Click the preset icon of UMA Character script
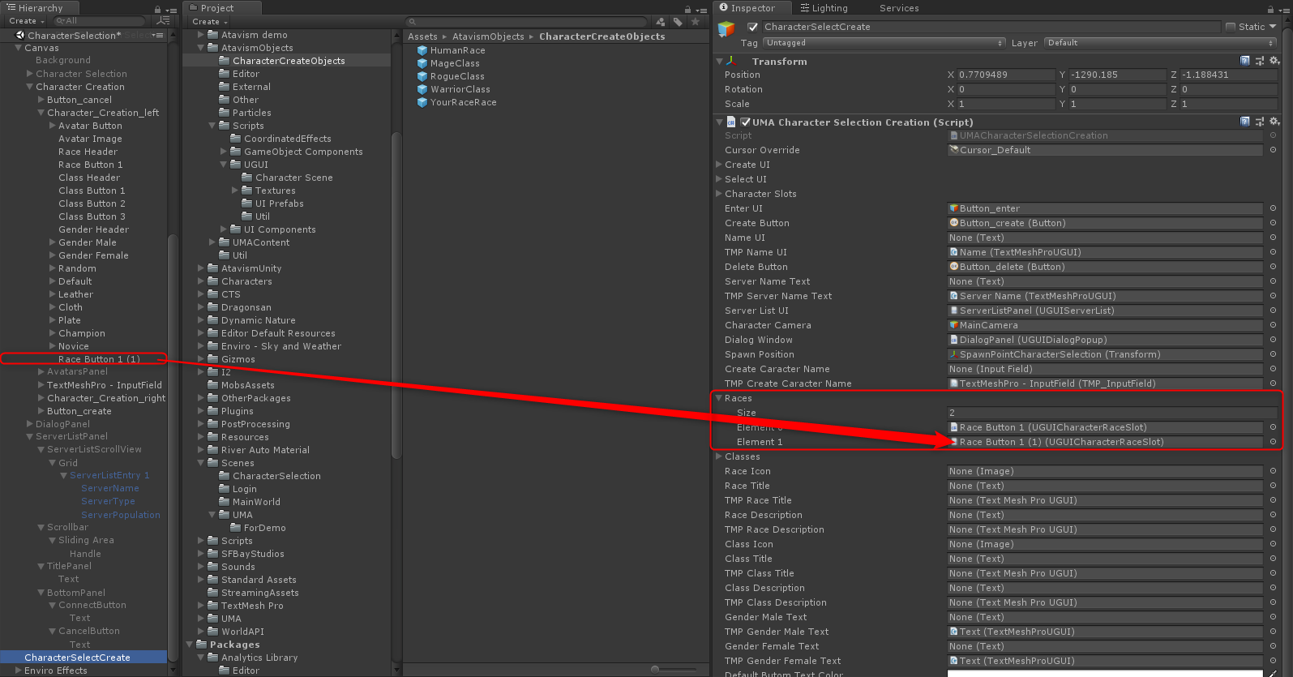The width and height of the screenshot is (1293, 677). click(1260, 122)
